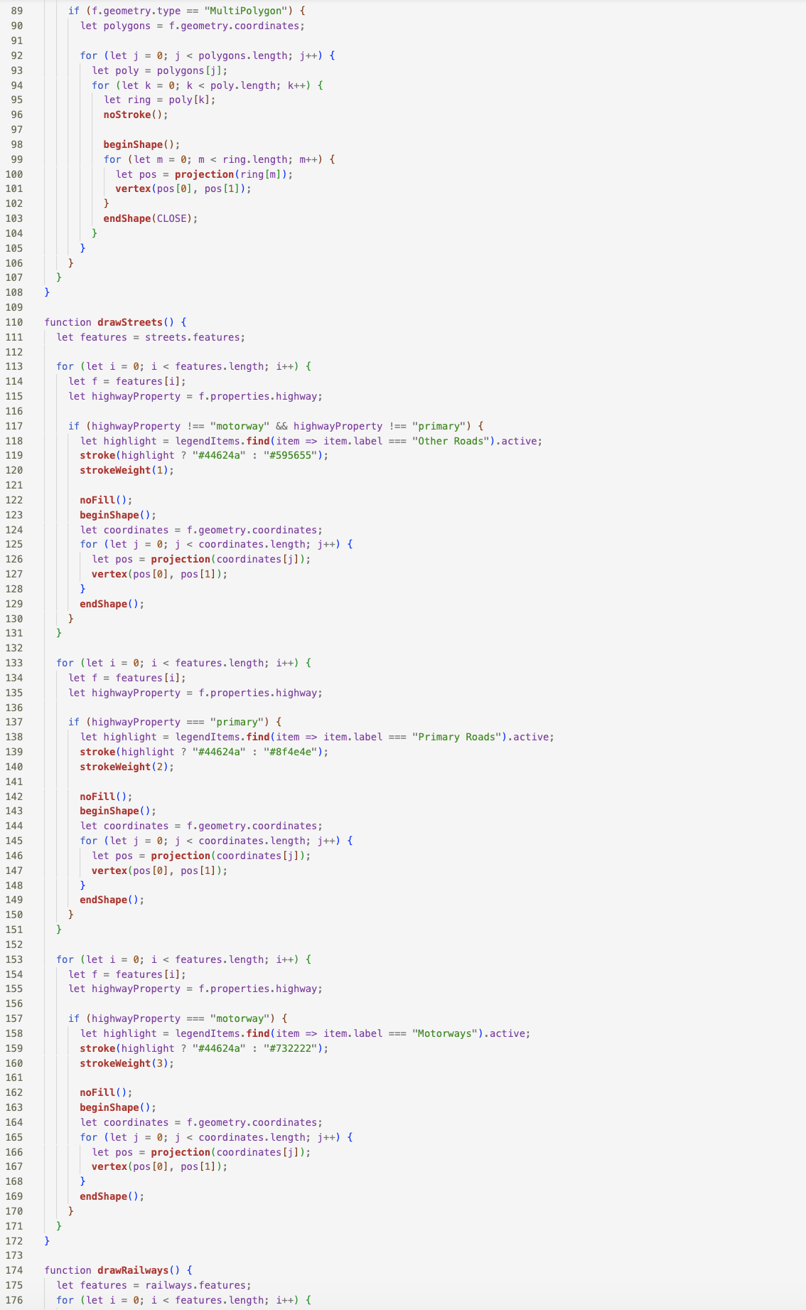
Task: Click the endShape() call on line 149
Action: [x=112, y=900]
